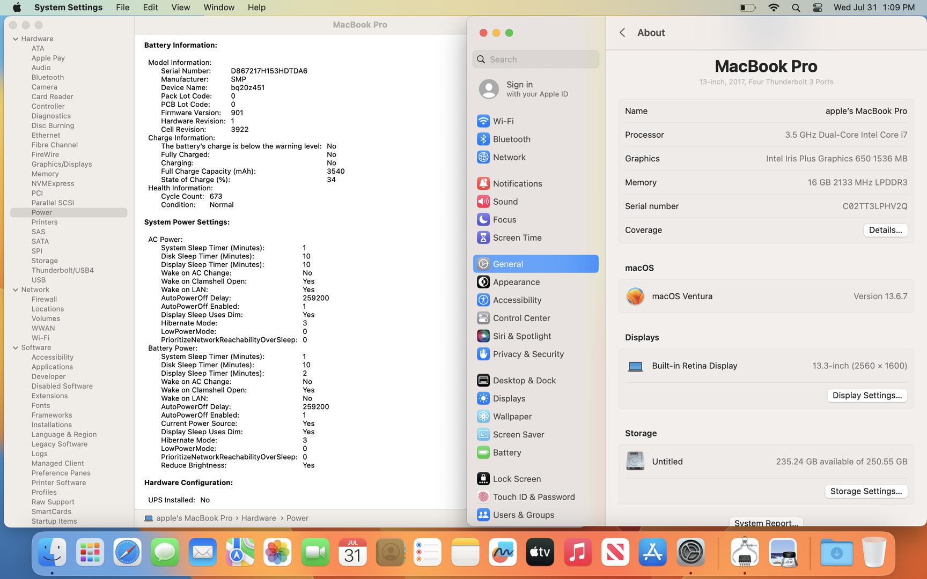The width and height of the screenshot is (927, 579).
Task: Open Launchpad in the Dock
Action: (x=90, y=552)
